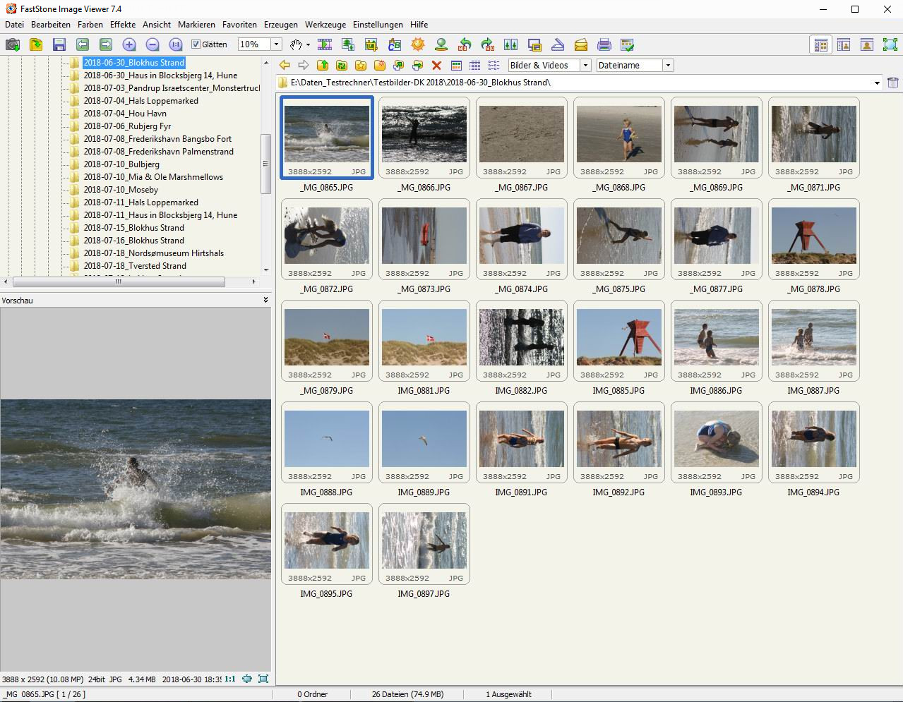
Task: Click the folder tree vertical scrollbar
Action: tap(266, 164)
